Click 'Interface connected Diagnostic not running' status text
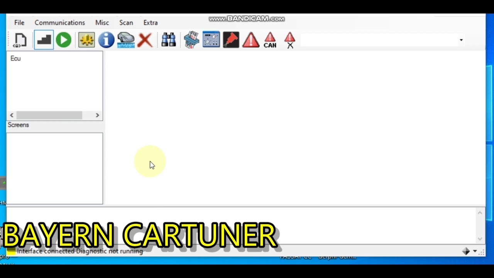 point(80,251)
